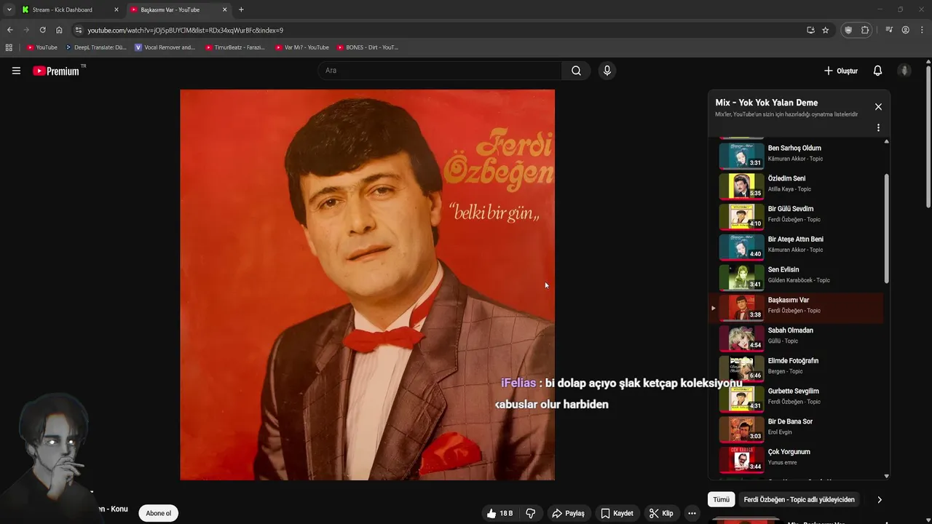Open the DeepL Translate bookmark
This screenshot has width=932, height=524.
(95, 47)
